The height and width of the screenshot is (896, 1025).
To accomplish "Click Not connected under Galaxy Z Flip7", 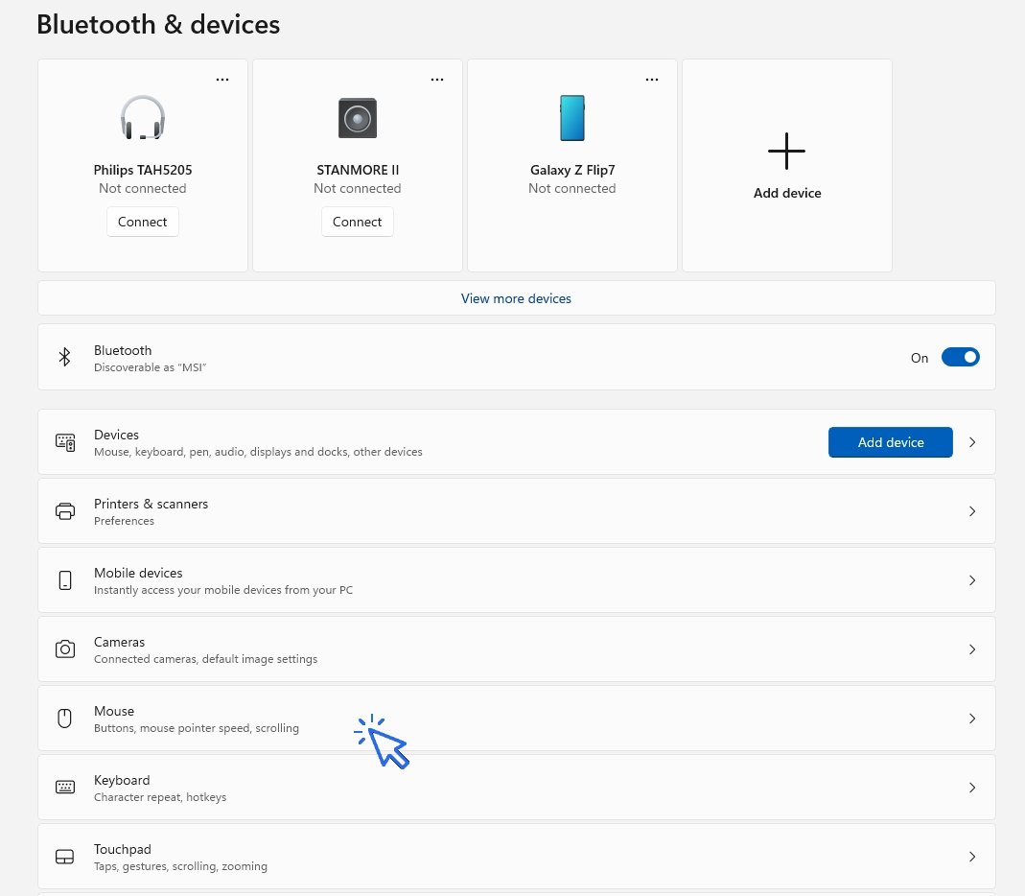I will [572, 188].
